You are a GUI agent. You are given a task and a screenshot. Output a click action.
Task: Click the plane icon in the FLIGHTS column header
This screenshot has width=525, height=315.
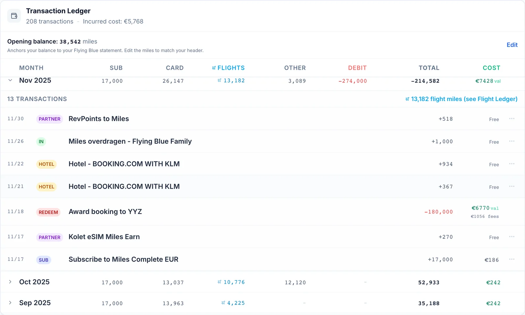click(214, 68)
